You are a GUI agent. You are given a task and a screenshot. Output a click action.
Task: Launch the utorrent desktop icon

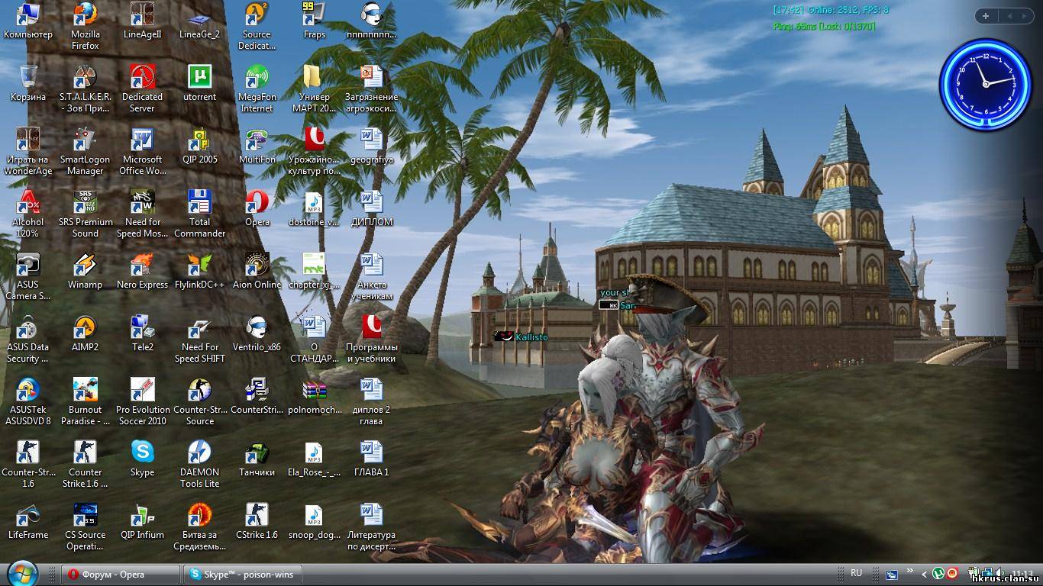click(x=199, y=78)
